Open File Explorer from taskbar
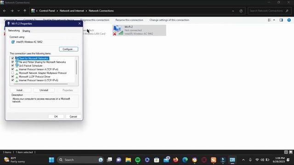Image resolution: width=294 pixels, height=165 pixels. (128, 160)
